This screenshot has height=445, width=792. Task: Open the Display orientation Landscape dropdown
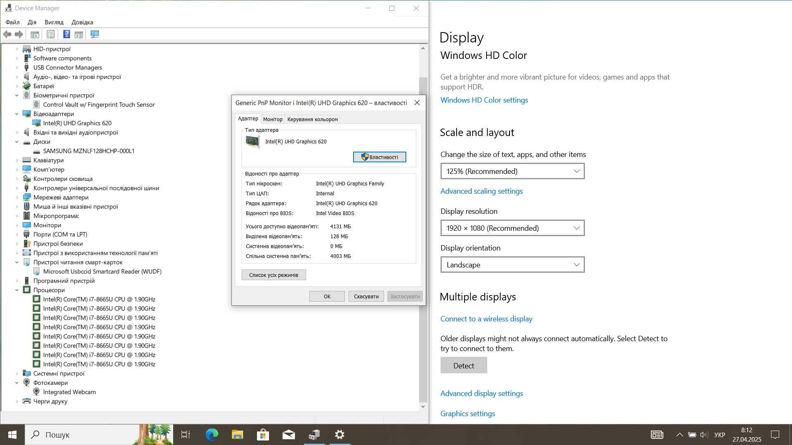[512, 265]
